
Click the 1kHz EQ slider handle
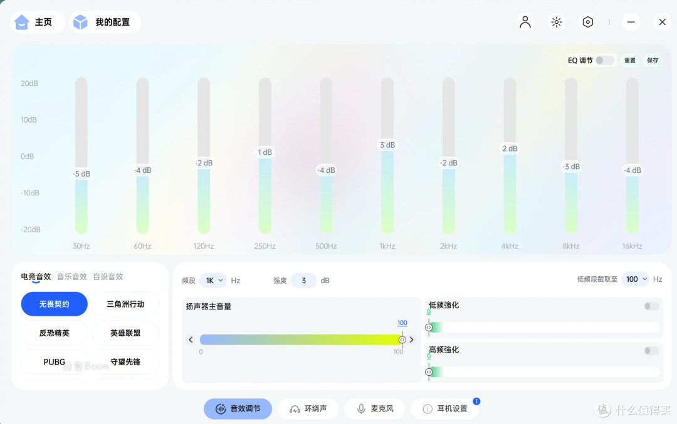[x=387, y=145]
